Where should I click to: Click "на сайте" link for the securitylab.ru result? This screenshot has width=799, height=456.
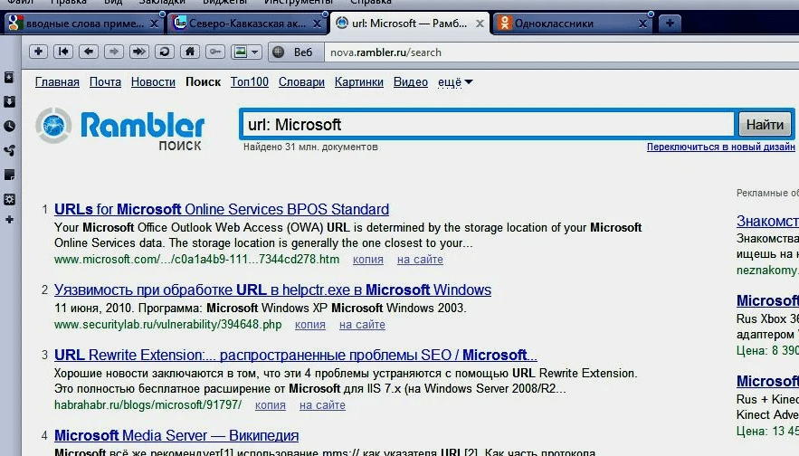362,325
